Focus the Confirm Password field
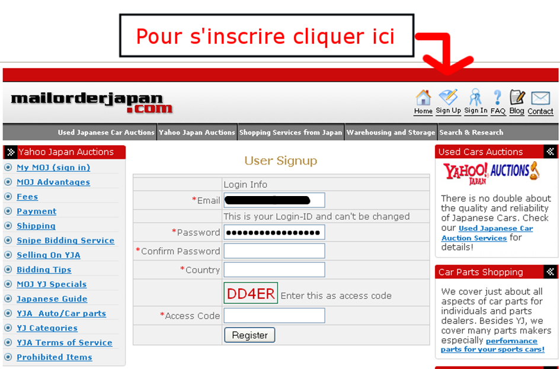The image size is (560, 369). (x=274, y=251)
